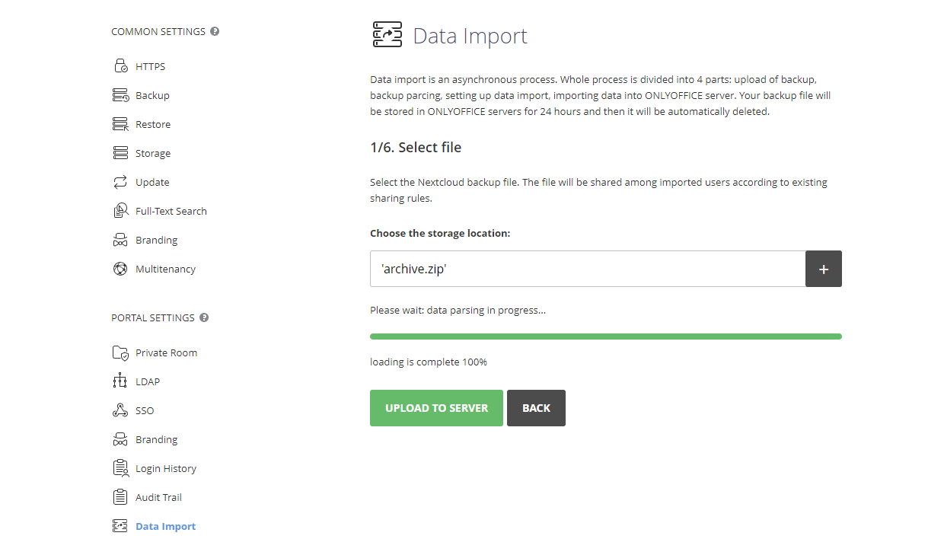This screenshot has width=944, height=539.
Task: Select the Data Import icon
Action: (120, 525)
